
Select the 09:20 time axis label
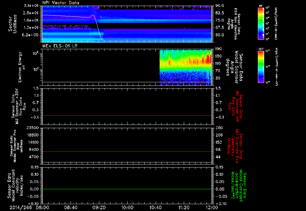[x=99, y=207]
